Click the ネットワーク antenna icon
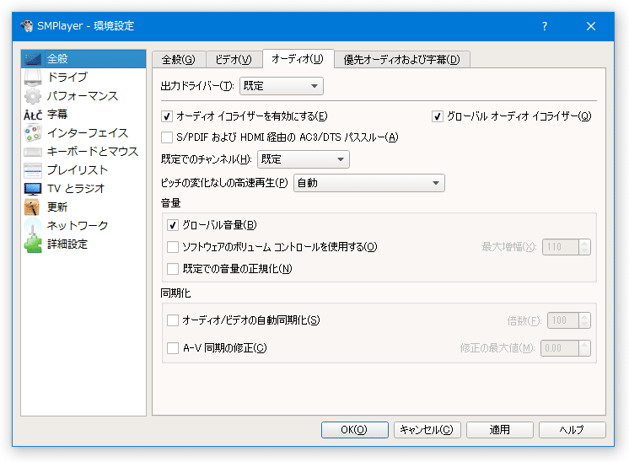Screen dimensions: 629x462 [33, 226]
